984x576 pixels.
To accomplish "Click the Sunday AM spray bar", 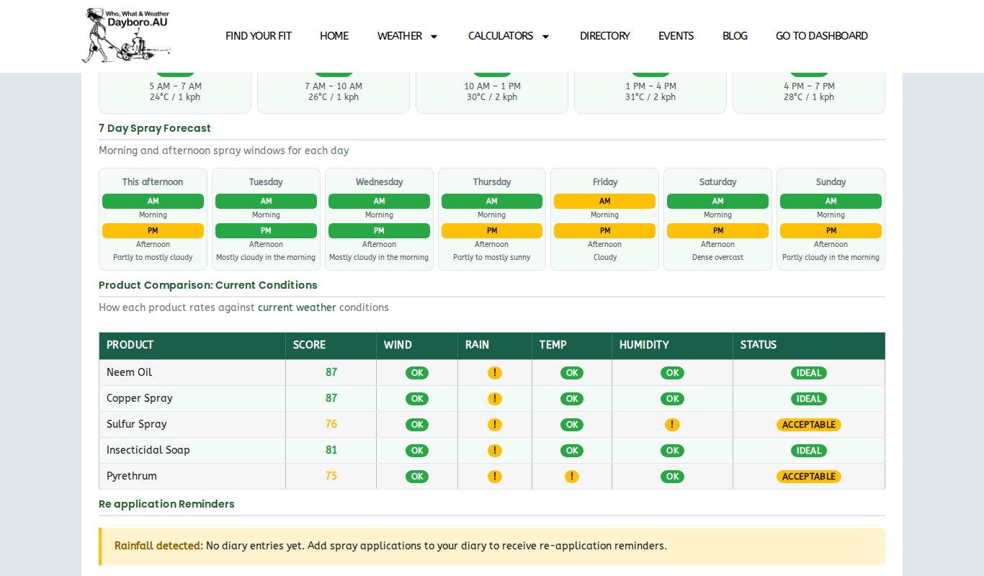I will [831, 202].
